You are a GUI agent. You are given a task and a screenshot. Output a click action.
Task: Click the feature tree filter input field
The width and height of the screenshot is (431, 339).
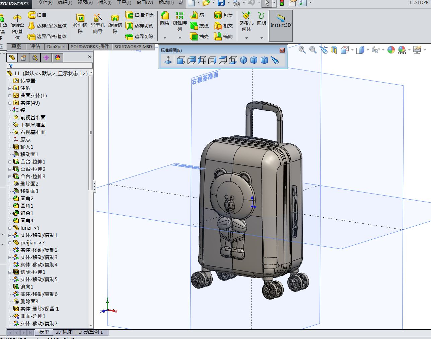49,66
